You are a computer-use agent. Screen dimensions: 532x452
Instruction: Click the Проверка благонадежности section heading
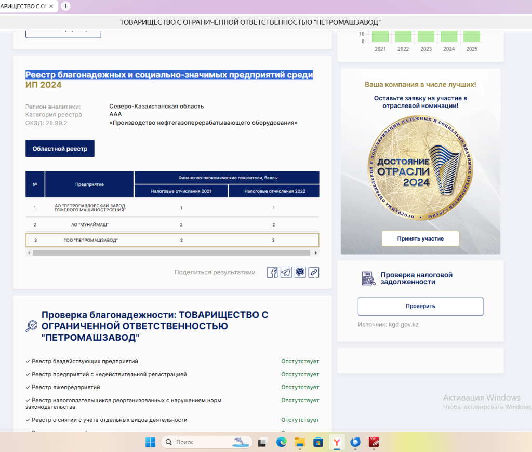coord(155,326)
